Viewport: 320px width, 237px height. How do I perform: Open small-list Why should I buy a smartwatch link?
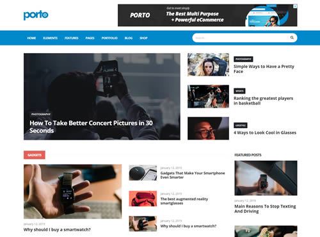(188, 226)
